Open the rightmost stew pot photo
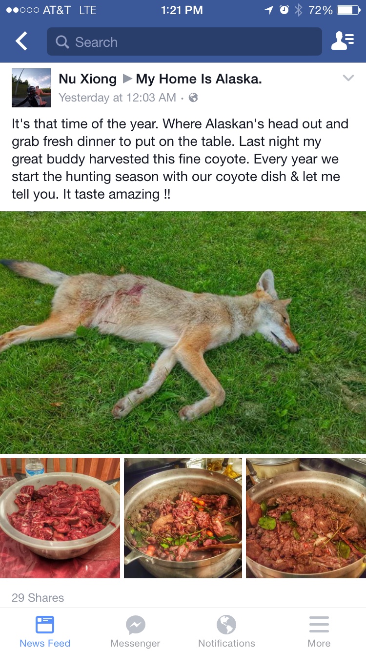366x651 pixels. tap(306, 518)
